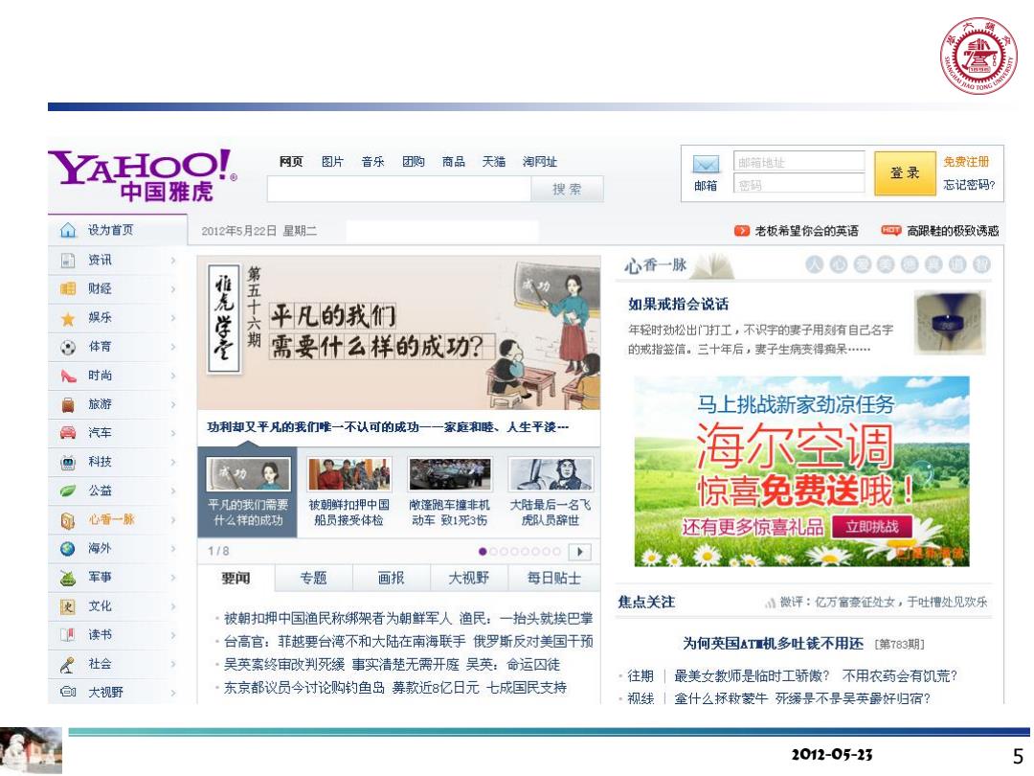Viewport: 1034px width, 776px height.
Task: Click the chart icon before 微评
Action: [770, 603]
